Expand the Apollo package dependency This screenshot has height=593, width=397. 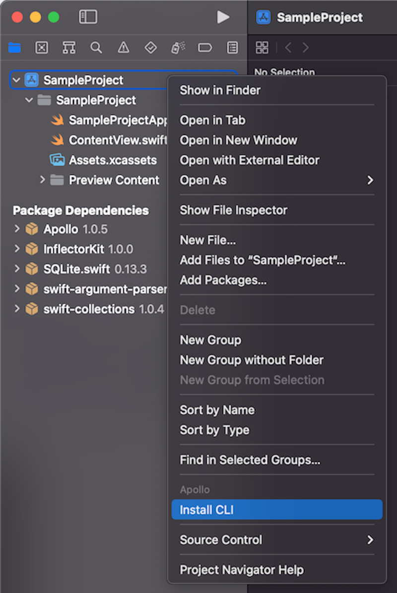pyautogui.click(x=17, y=229)
